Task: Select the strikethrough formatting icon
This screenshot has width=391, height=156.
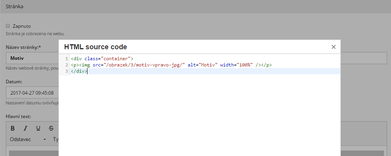Action: [51, 128]
